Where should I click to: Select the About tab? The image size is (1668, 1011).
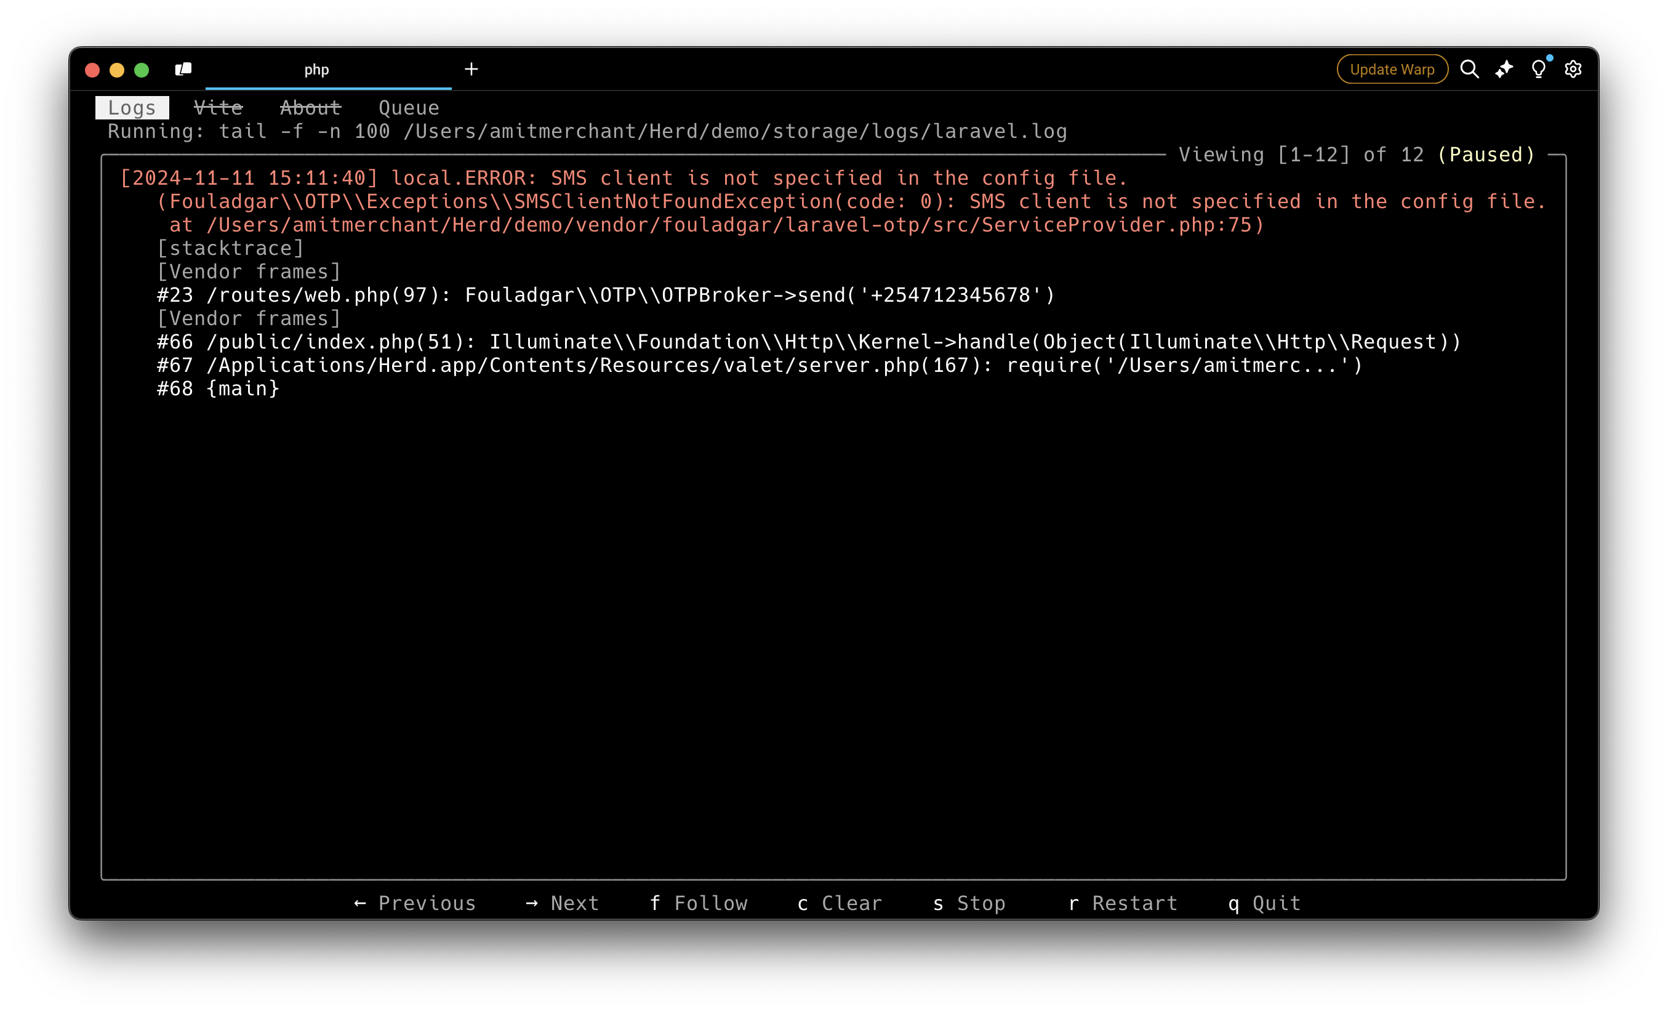click(310, 108)
